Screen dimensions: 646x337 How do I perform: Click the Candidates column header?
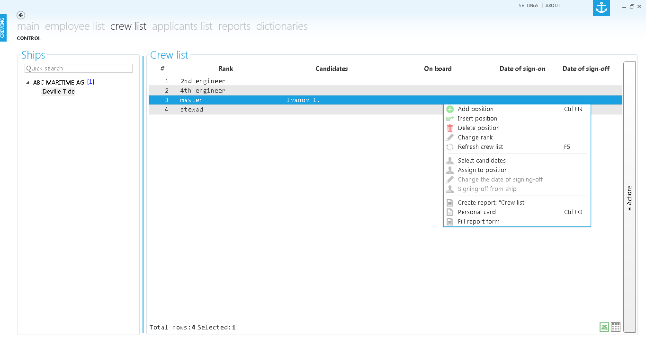332,69
